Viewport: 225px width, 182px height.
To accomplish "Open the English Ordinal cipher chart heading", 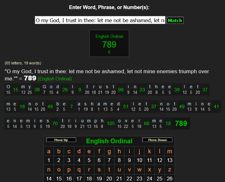I will tap(109, 141).
